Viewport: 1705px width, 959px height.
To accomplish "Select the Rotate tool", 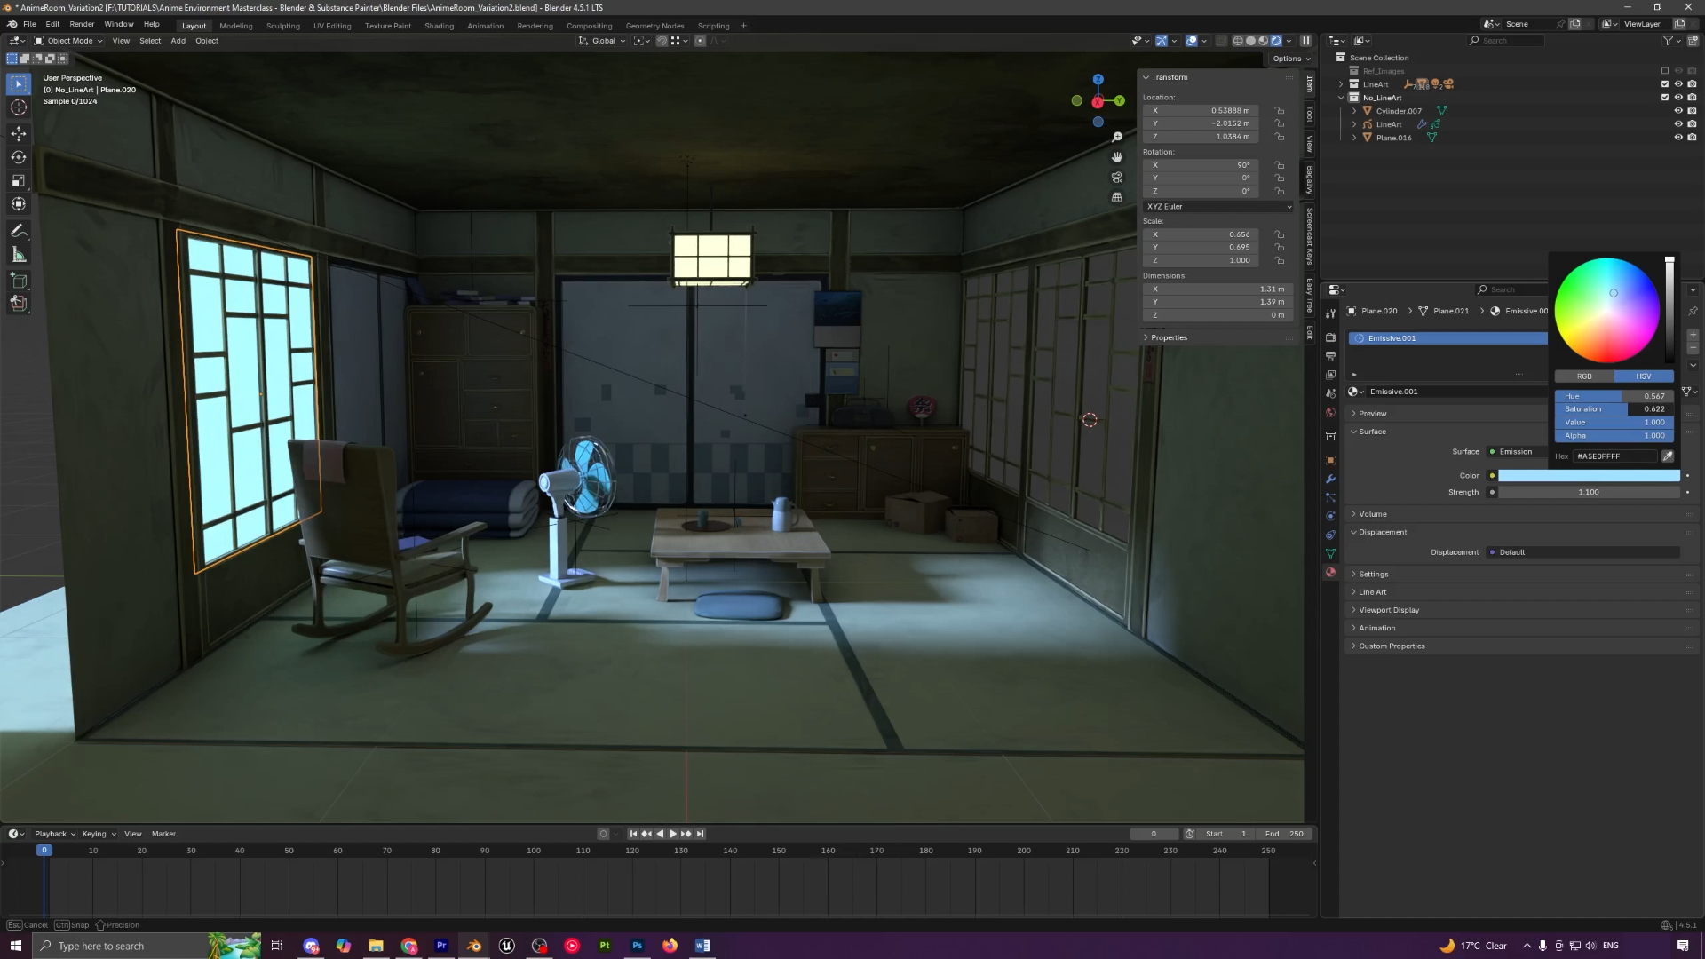I will [19, 157].
